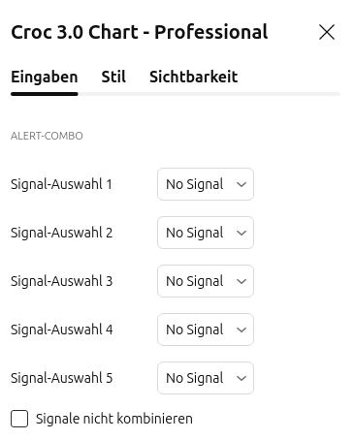Choose a value for Signal-Auswahl 4
Screen dimensions: 355x440
tap(206, 330)
